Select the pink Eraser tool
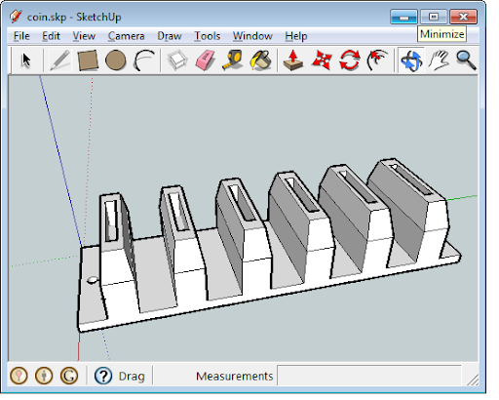The image size is (499, 400). tap(206, 60)
